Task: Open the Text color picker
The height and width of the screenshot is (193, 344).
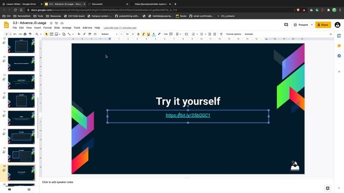Action: [154, 34]
